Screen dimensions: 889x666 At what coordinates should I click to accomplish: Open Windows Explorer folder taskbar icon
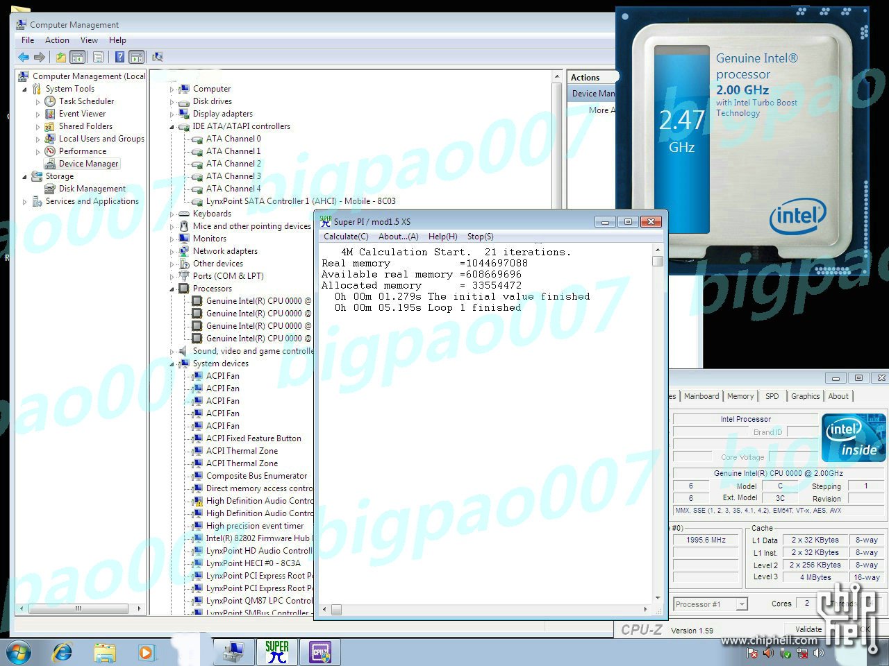point(105,653)
